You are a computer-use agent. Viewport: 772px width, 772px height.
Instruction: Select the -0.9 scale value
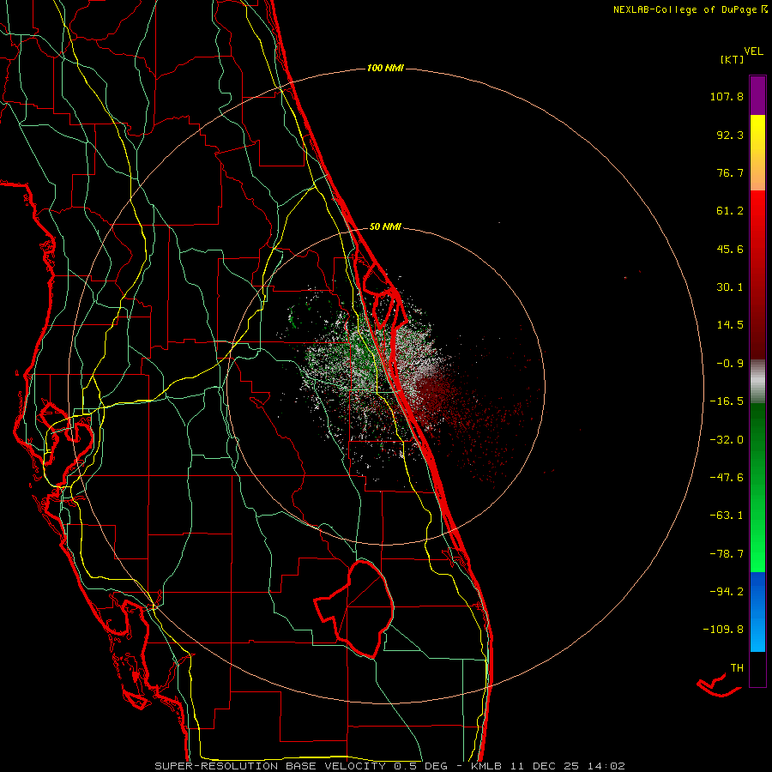(x=730, y=364)
